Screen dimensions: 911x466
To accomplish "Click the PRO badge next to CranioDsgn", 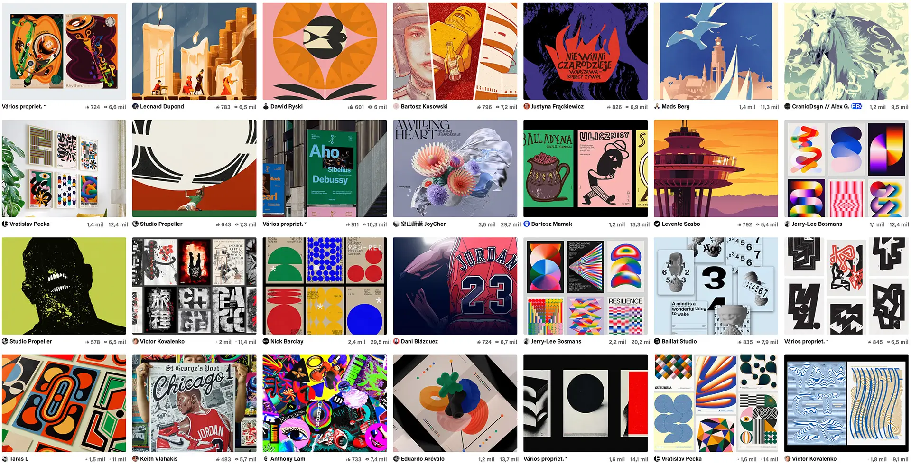I will click(x=856, y=107).
